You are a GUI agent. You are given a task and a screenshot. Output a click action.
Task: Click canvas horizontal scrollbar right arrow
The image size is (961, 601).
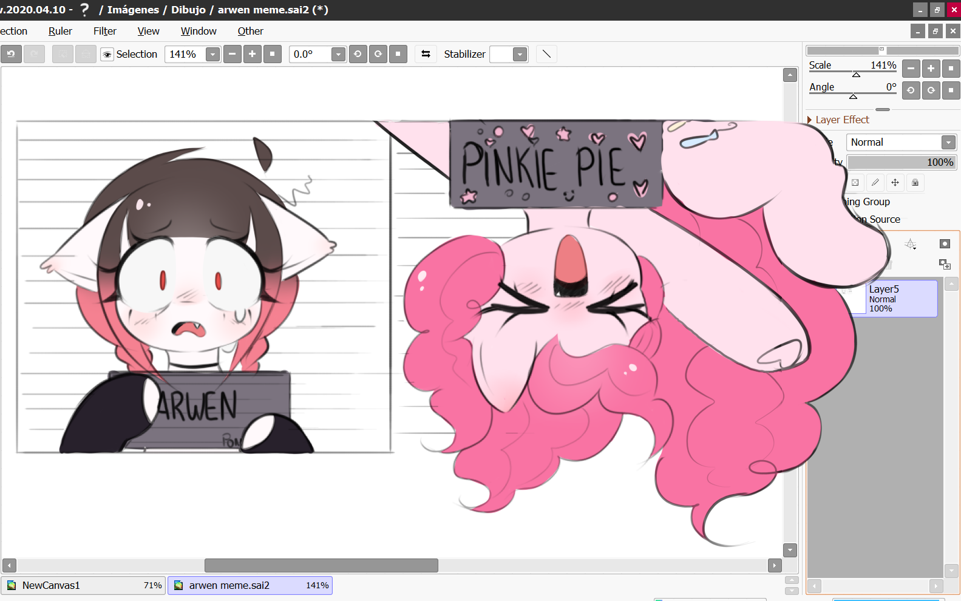[x=775, y=566]
